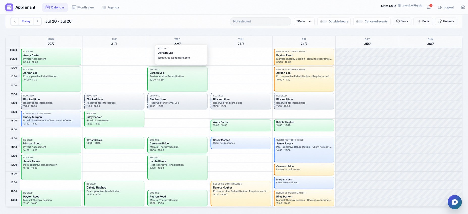Open the blue chat bubble widget
The height and width of the screenshot is (214, 468).
(455, 202)
